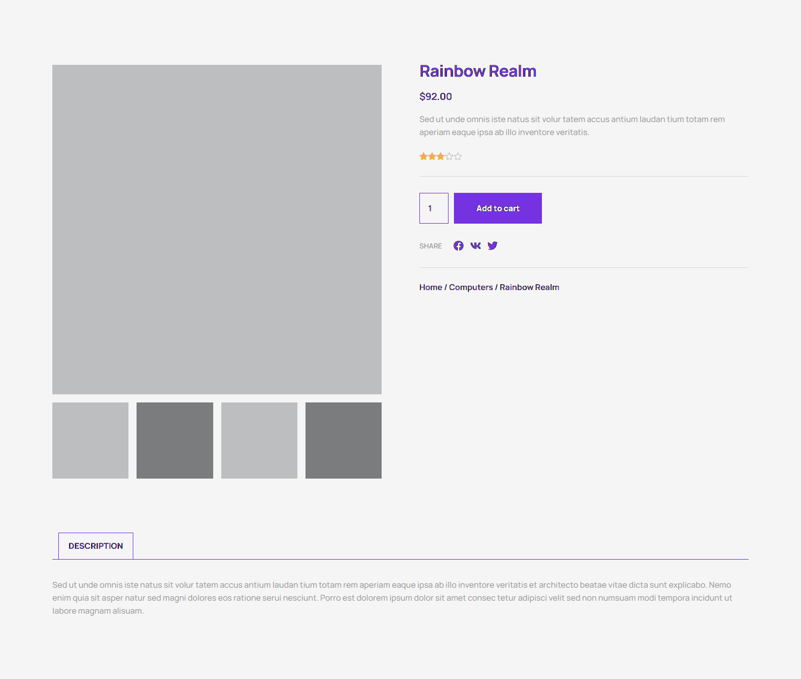Focus the quantity input field

(433, 208)
